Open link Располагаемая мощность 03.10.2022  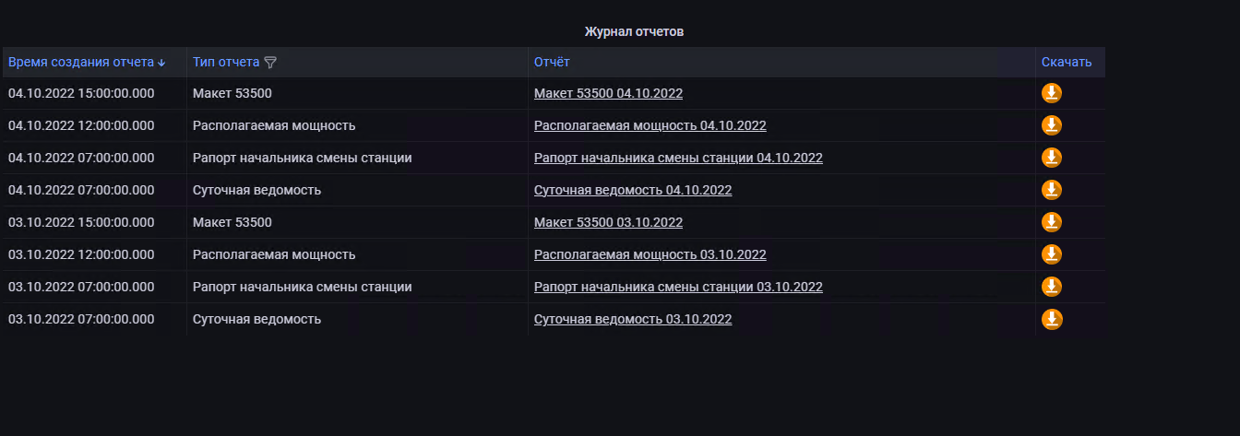650,254
